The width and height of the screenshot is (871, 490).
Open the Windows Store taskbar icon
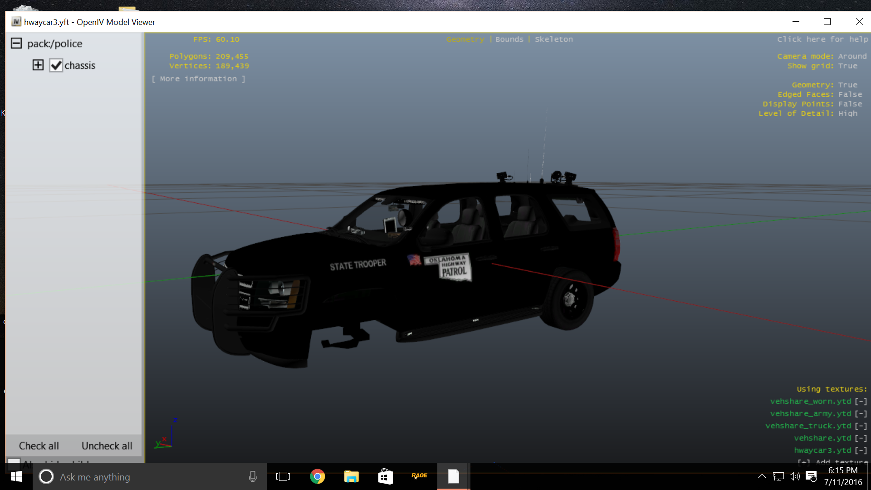(385, 476)
